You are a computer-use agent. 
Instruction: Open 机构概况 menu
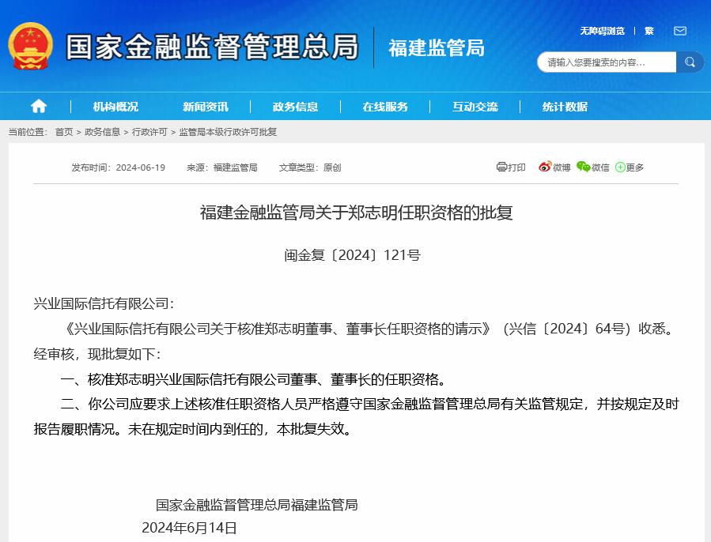coord(115,107)
